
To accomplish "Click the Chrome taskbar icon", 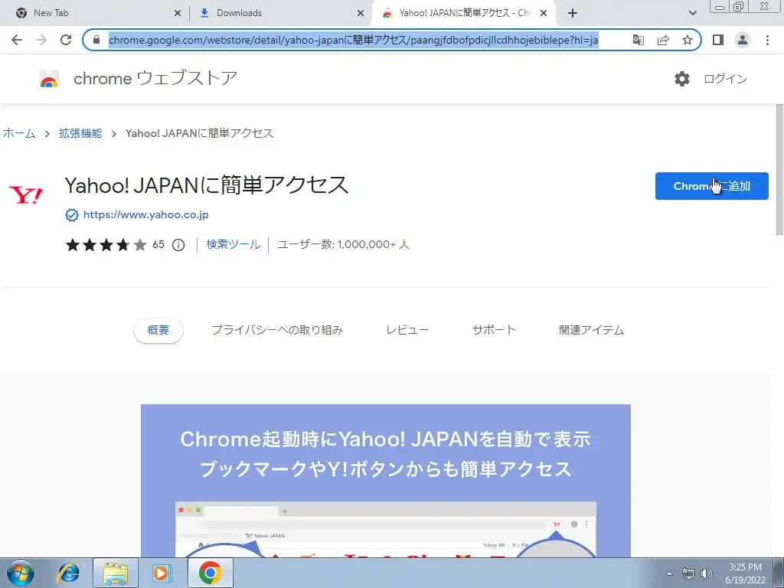I will point(210,573).
